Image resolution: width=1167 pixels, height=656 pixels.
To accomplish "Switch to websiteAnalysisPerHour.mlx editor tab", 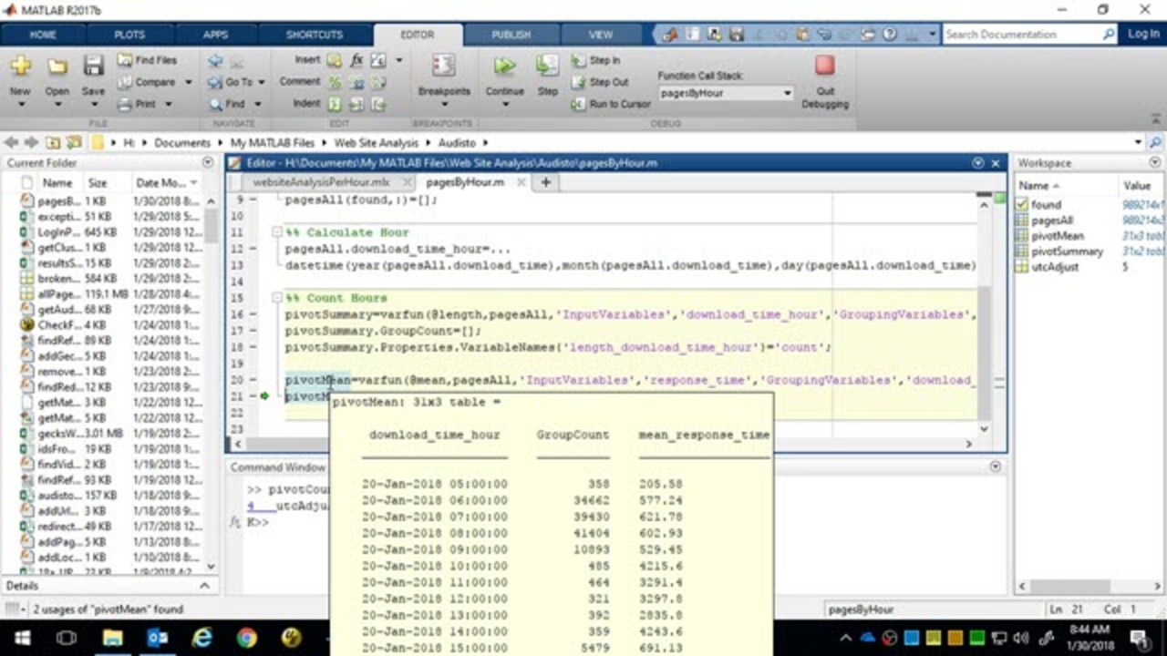I will tap(320, 182).
